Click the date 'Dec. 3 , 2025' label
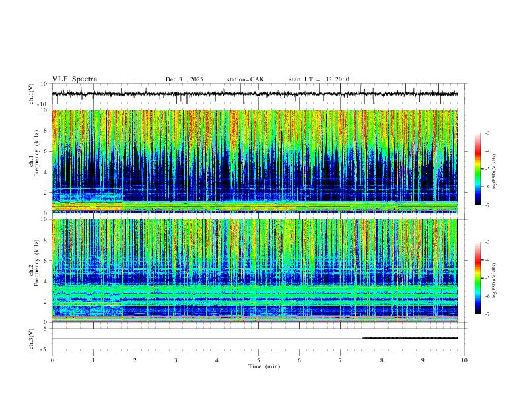 point(184,79)
